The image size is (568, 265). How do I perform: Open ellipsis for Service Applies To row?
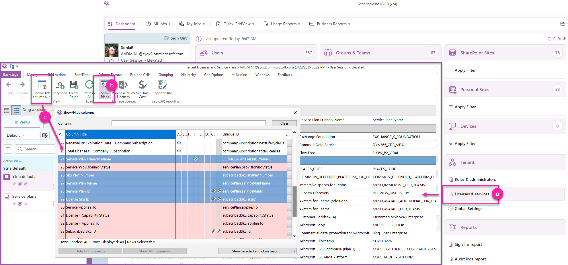[x=289, y=207]
